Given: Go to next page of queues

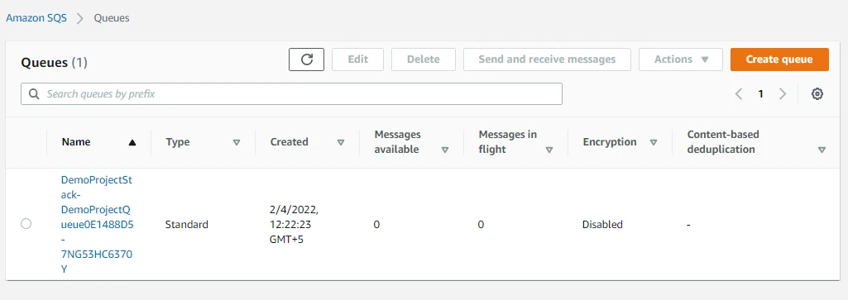Looking at the screenshot, I should [x=782, y=94].
